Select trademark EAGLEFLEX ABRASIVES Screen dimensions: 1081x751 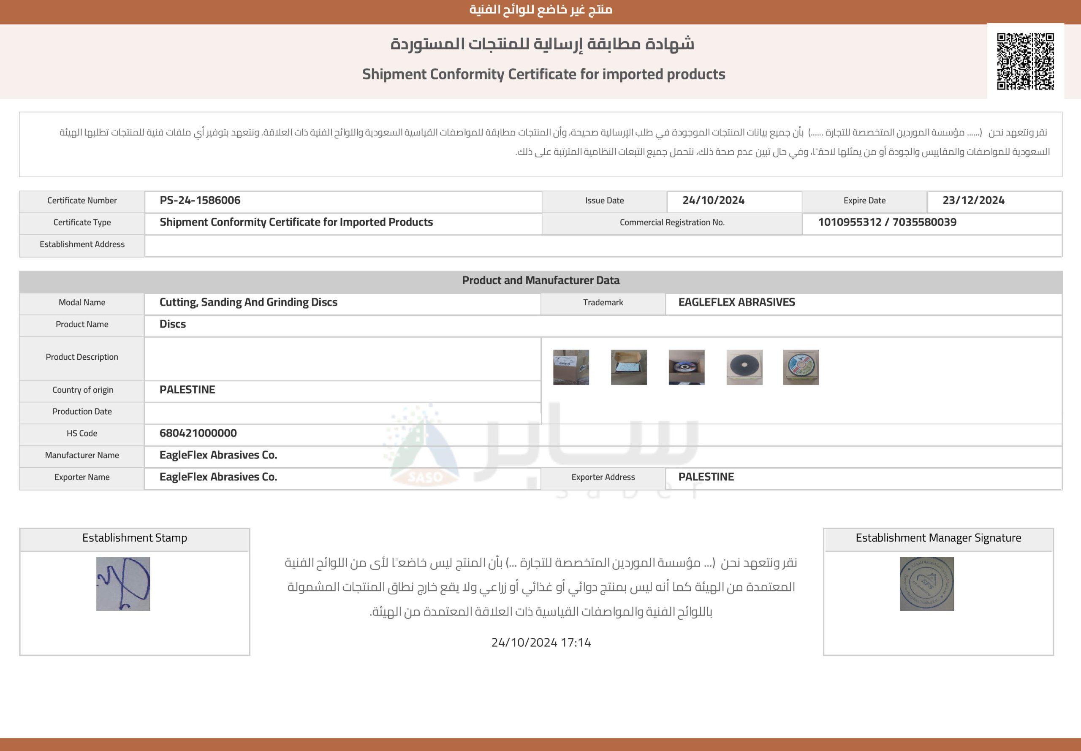click(736, 302)
